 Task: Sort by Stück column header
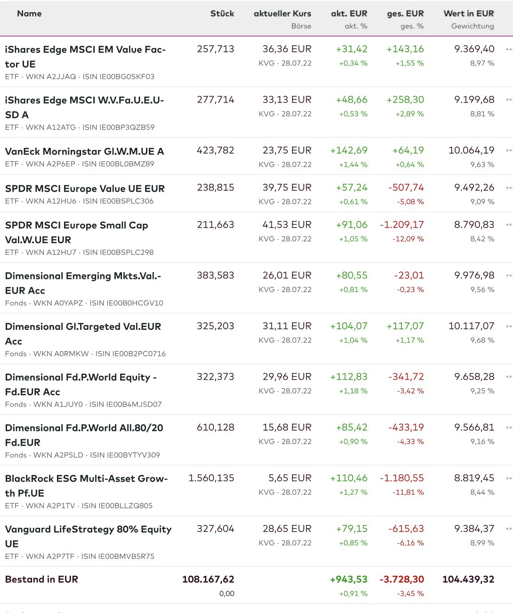coord(222,14)
